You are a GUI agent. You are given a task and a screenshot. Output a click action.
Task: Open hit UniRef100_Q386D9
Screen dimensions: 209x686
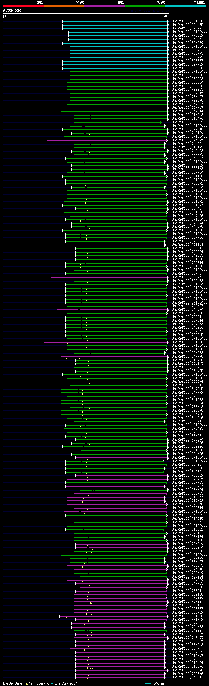tap(187, 166)
